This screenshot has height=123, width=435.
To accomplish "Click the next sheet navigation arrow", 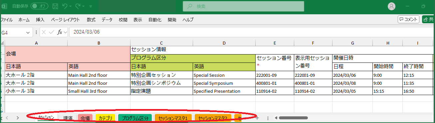I will (18, 118).
